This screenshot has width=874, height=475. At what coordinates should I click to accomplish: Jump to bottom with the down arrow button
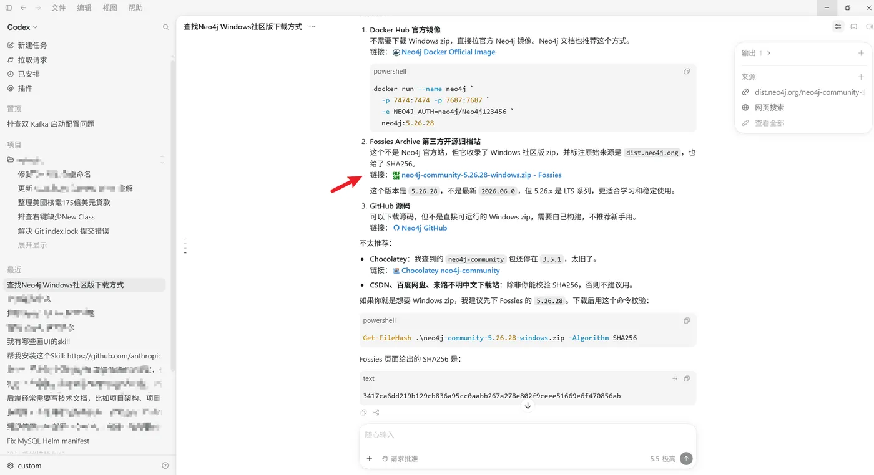528,406
